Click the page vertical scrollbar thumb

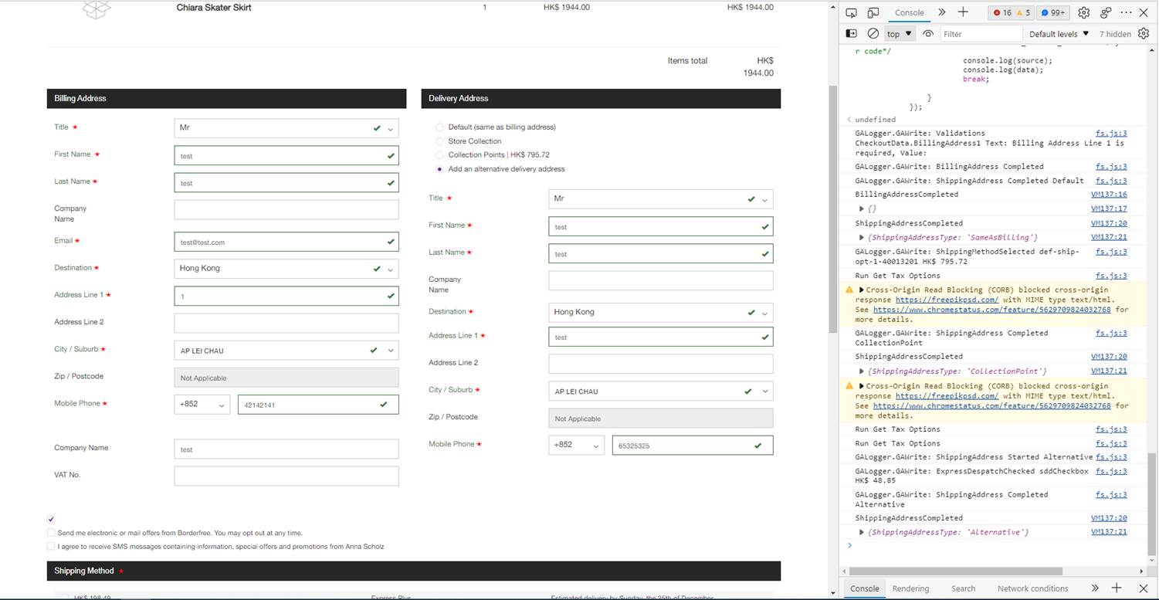click(x=833, y=208)
